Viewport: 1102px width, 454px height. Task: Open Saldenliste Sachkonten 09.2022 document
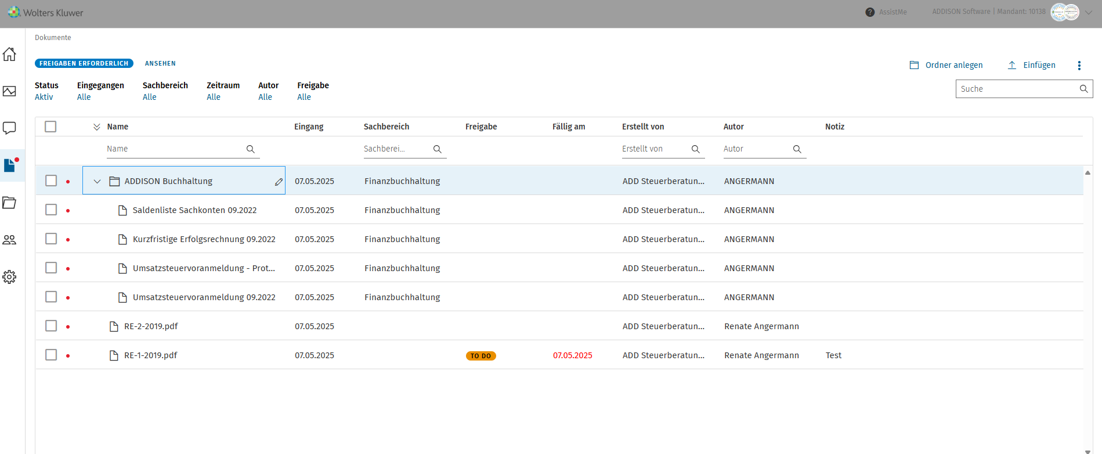[194, 210]
